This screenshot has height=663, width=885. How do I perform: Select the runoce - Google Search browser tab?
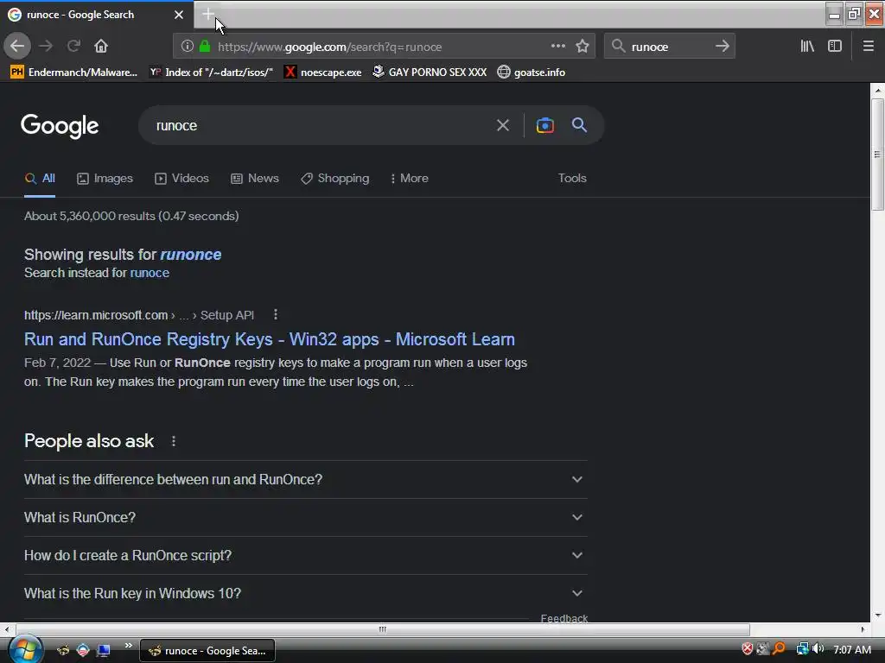coord(96,15)
